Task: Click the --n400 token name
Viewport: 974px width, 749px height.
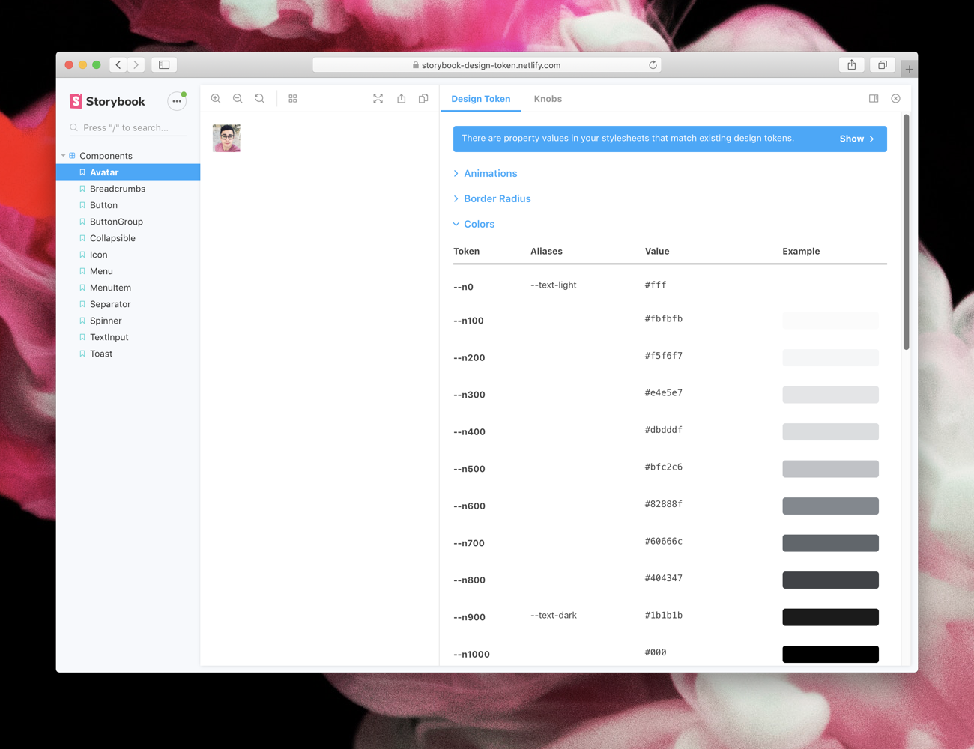Action: click(470, 432)
